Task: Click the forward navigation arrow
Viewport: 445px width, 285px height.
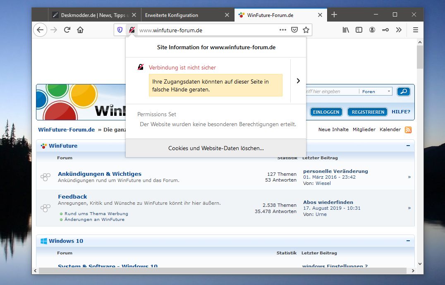Action: pos(54,30)
